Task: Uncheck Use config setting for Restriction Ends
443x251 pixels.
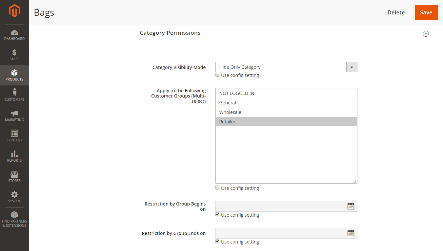Action: [217, 241]
